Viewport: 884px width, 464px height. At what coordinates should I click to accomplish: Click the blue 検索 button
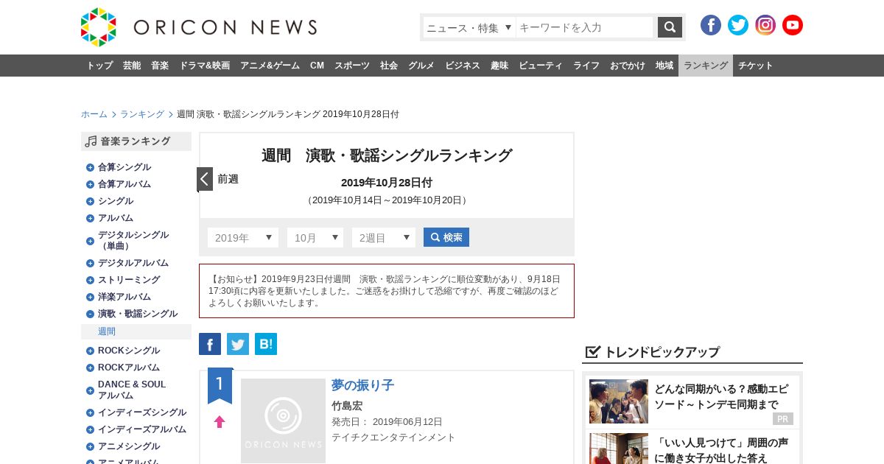(x=446, y=237)
